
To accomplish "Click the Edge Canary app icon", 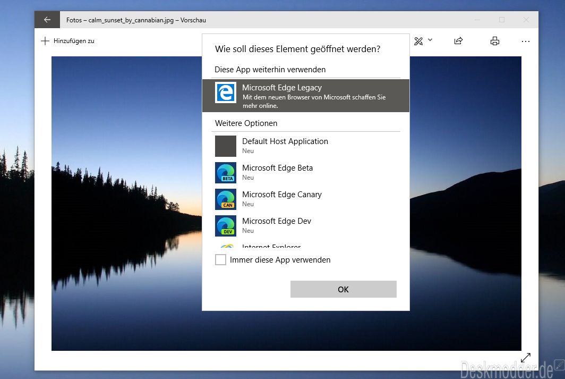I will (226, 199).
